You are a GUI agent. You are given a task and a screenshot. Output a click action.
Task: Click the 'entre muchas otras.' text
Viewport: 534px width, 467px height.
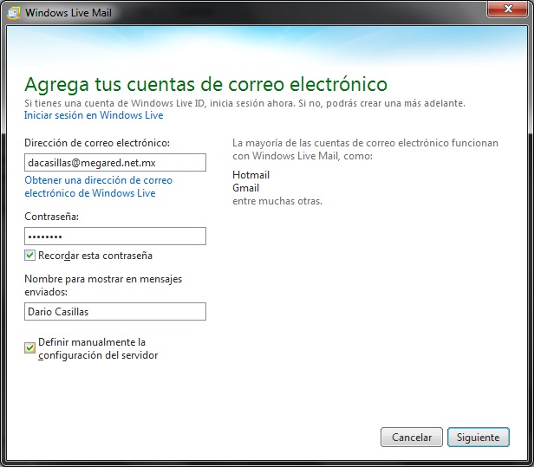277,201
